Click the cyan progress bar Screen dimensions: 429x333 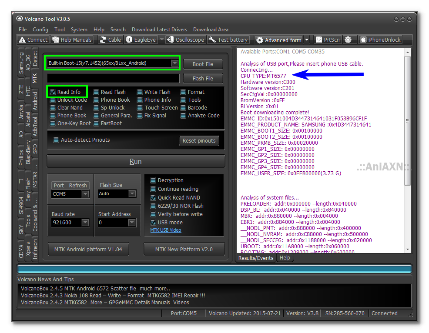[214, 269]
